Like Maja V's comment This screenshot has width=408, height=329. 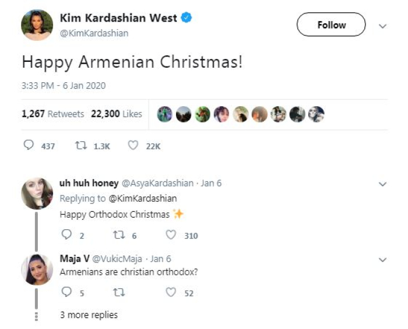[x=171, y=293]
